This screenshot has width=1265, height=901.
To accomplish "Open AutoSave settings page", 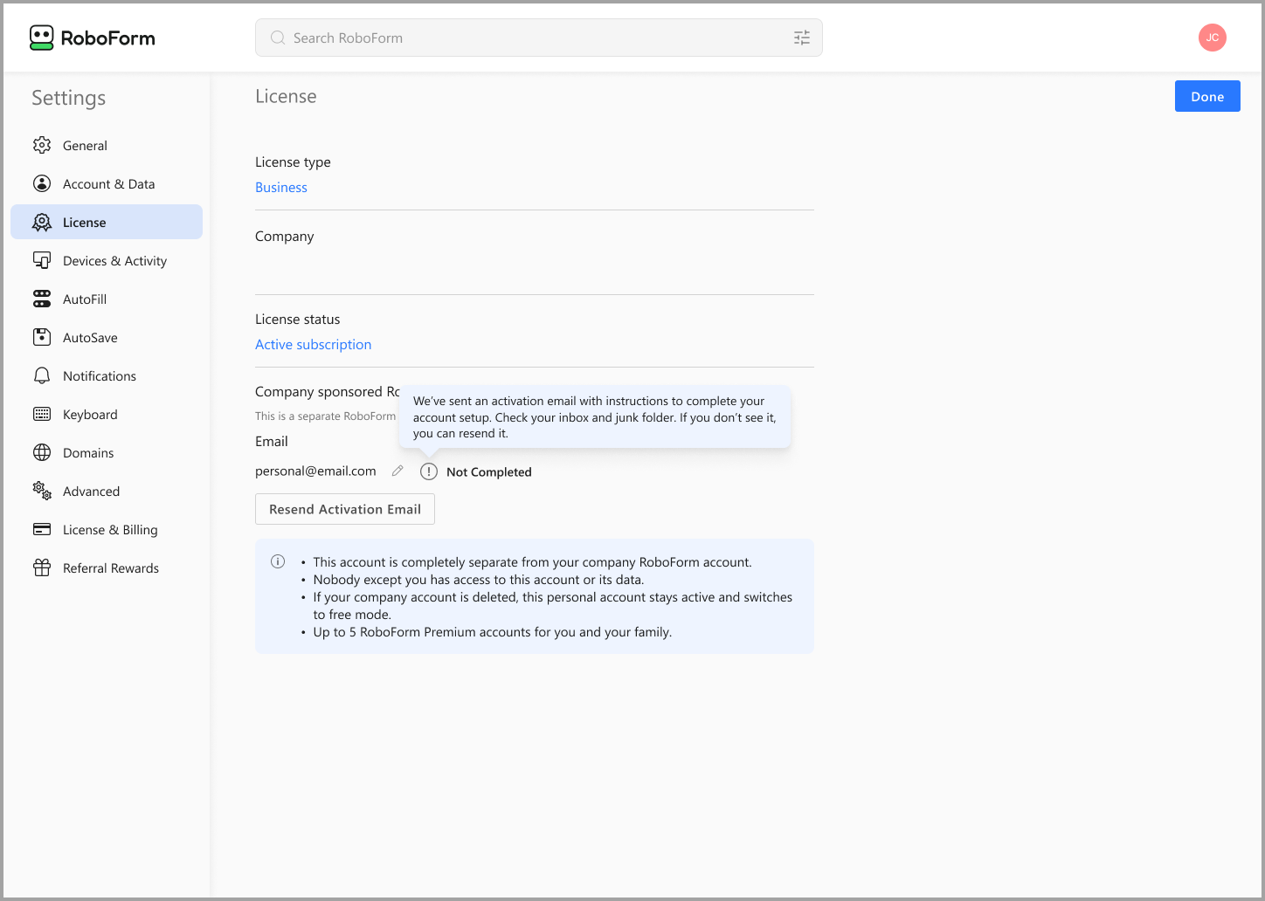I will pyautogui.click(x=90, y=338).
